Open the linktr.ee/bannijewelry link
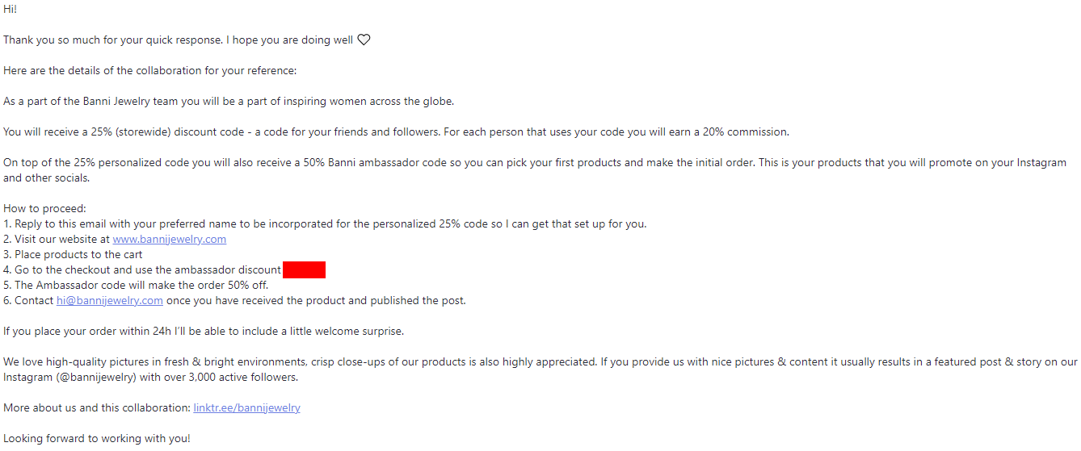This screenshot has height=451, width=1081. click(x=246, y=408)
